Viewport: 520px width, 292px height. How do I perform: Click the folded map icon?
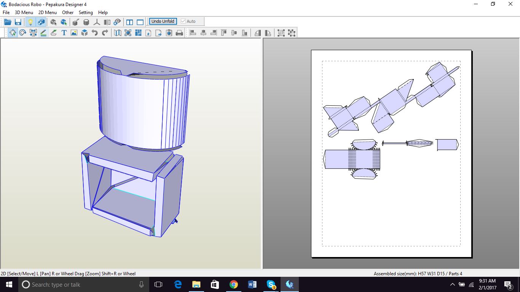tap(118, 33)
